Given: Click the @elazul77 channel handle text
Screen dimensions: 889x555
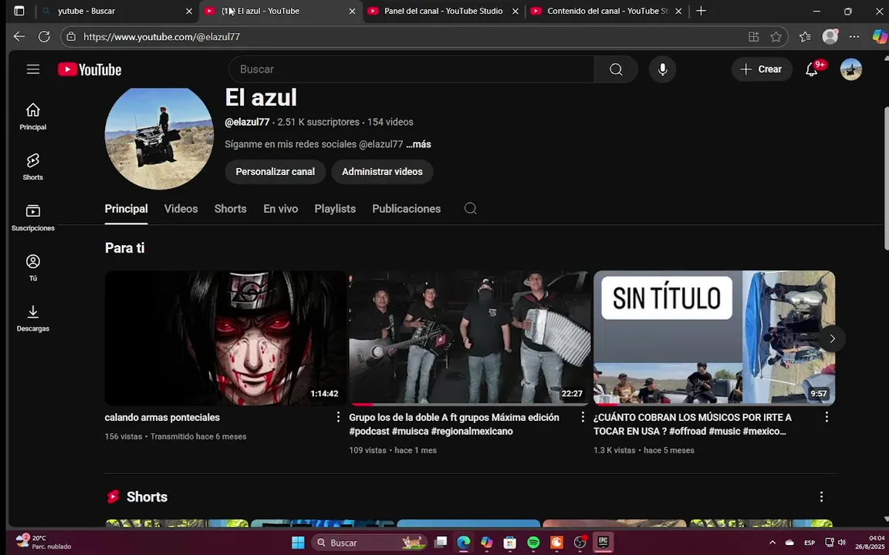Looking at the screenshot, I should [x=247, y=122].
